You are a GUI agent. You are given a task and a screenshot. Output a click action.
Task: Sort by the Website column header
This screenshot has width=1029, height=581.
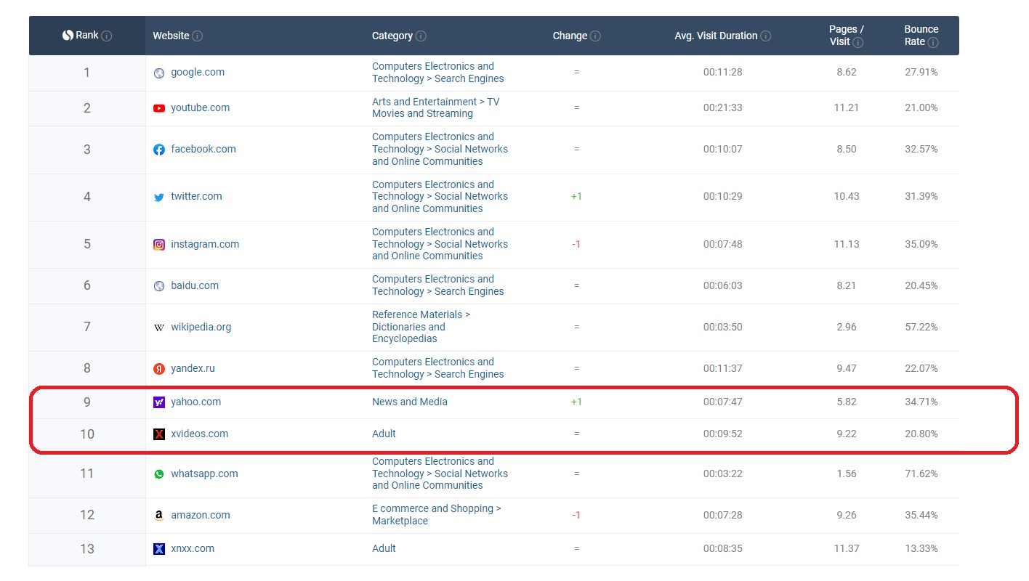[171, 36]
